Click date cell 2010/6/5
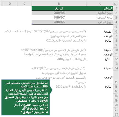Viewport: 119px width, 117px height. click(x=59, y=13)
